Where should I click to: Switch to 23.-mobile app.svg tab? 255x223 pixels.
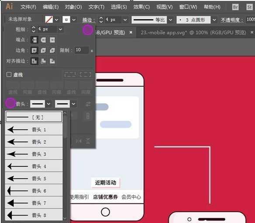[193, 33]
